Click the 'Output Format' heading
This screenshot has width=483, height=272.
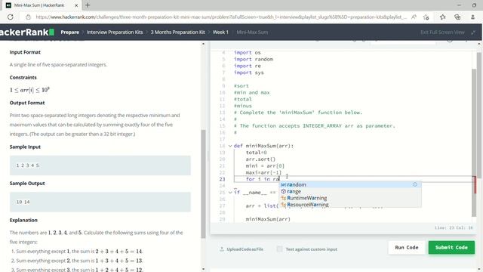click(x=27, y=103)
